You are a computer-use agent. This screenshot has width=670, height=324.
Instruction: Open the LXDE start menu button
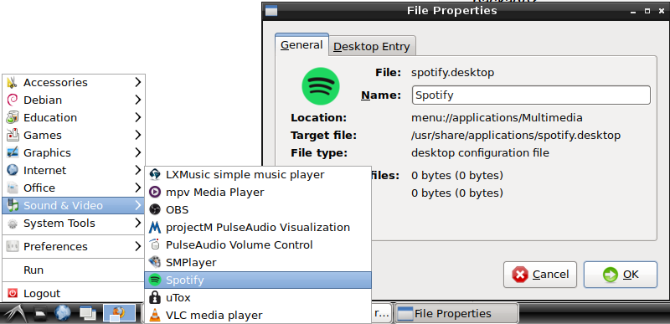click(x=15, y=314)
